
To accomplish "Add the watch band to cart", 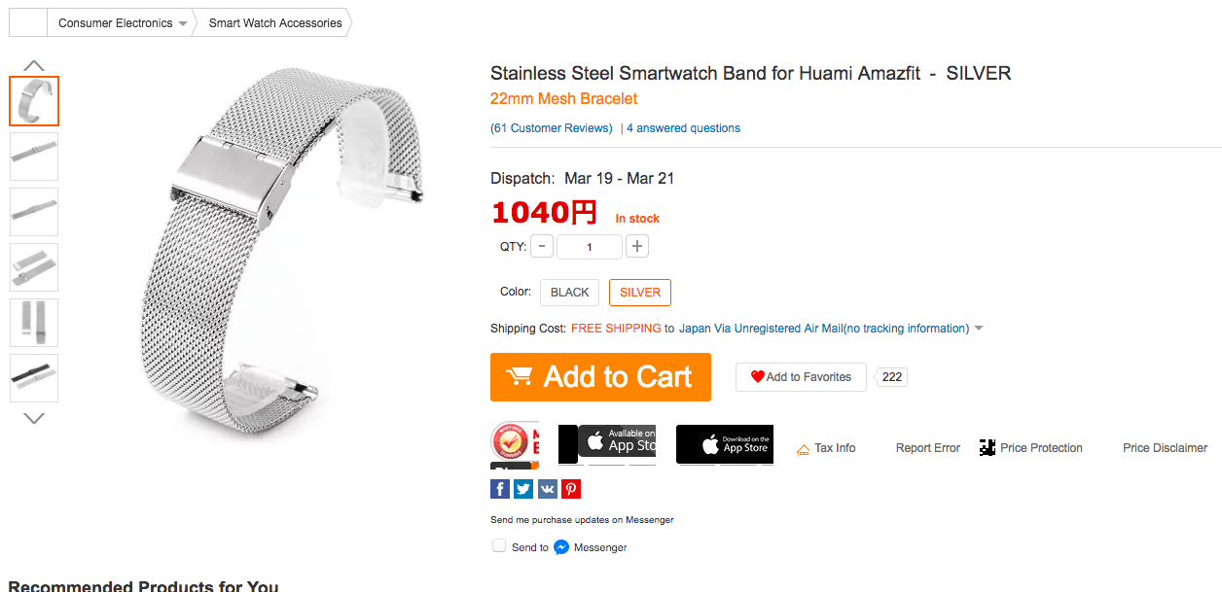I will 600,377.
